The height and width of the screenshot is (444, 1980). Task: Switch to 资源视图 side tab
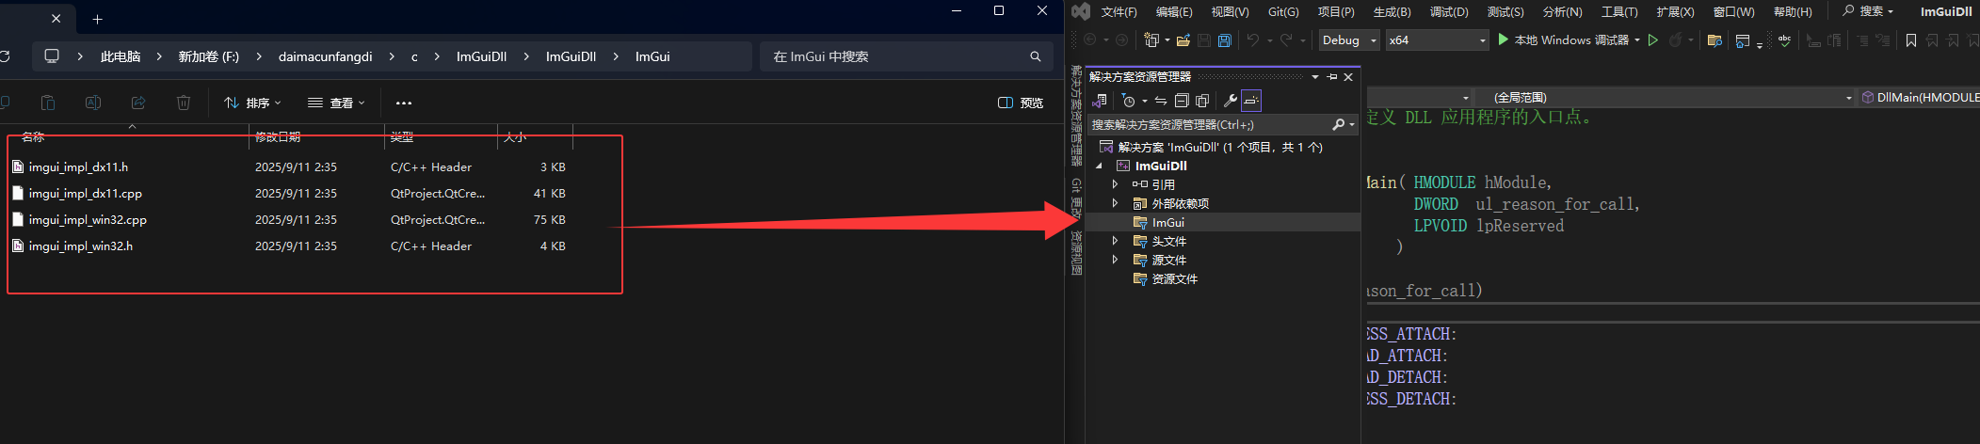[1076, 253]
